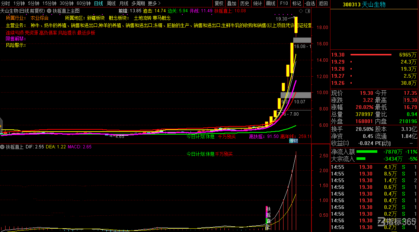Open F10 company information
This screenshot has width=419, height=232.
point(284,3)
